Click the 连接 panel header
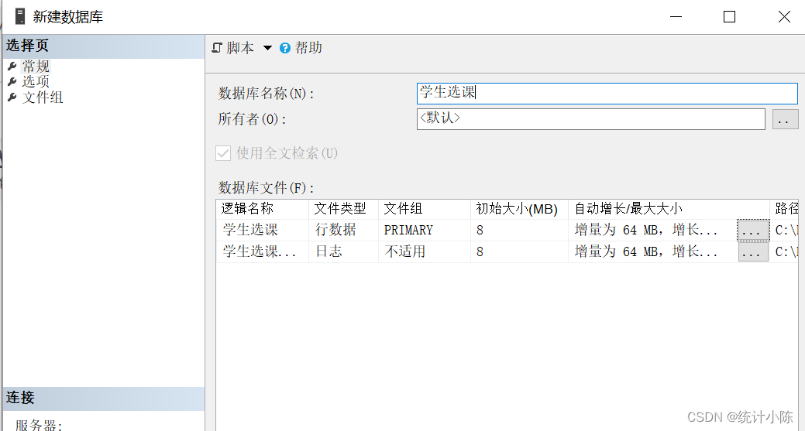Viewport: 805px width, 431px height. pos(104,399)
